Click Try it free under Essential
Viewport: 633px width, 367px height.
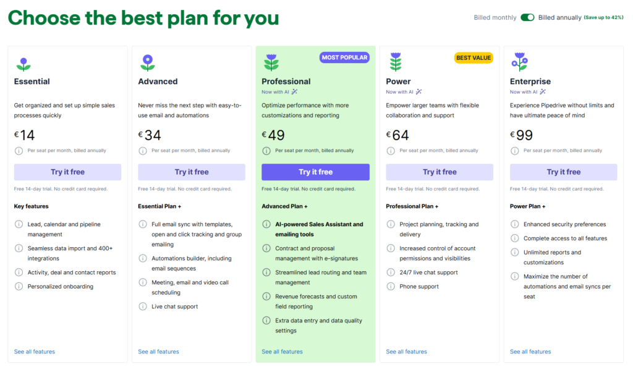[x=67, y=172]
